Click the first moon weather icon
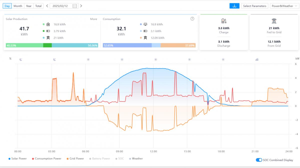This screenshot has height=168, width=300. pos(21,59)
